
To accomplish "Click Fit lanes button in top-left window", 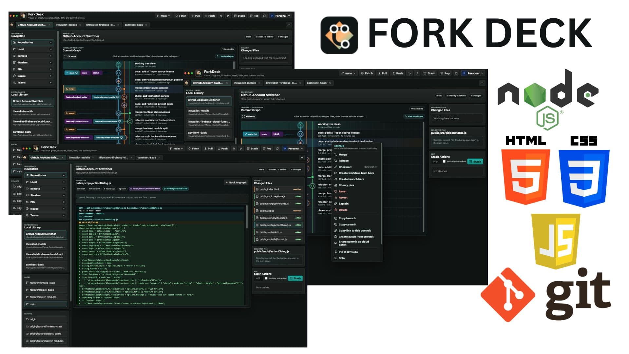I will (x=70, y=56).
